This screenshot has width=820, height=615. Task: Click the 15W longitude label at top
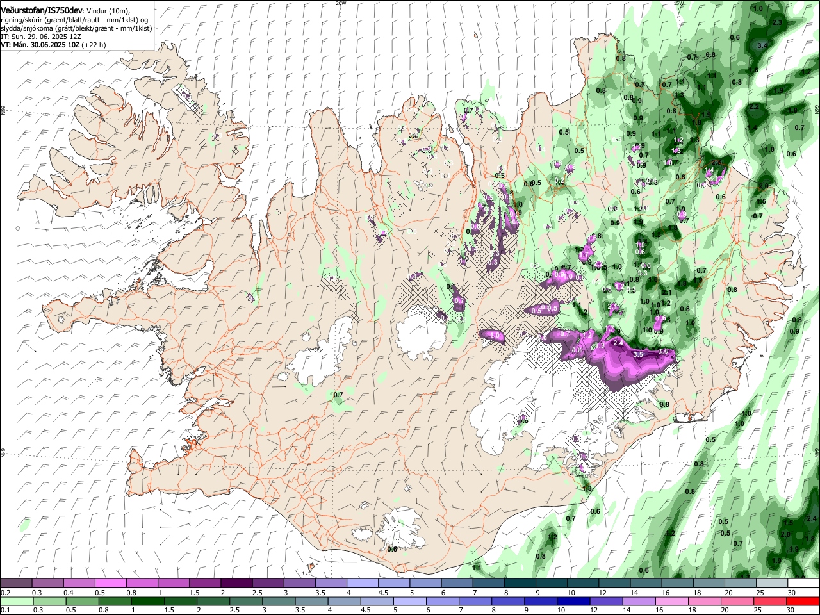[x=678, y=3]
